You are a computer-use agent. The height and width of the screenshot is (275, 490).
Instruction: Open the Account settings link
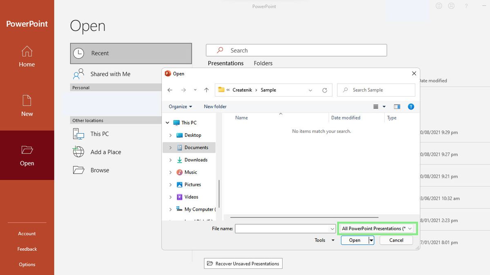click(x=27, y=233)
